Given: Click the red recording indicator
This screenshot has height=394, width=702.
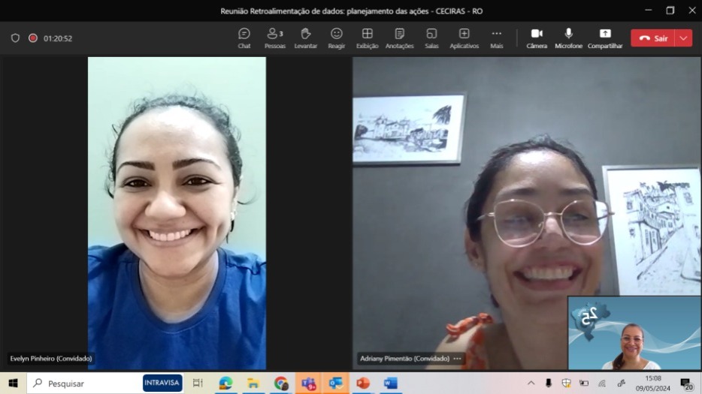Looking at the screenshot, I should [x=33, y=38].
